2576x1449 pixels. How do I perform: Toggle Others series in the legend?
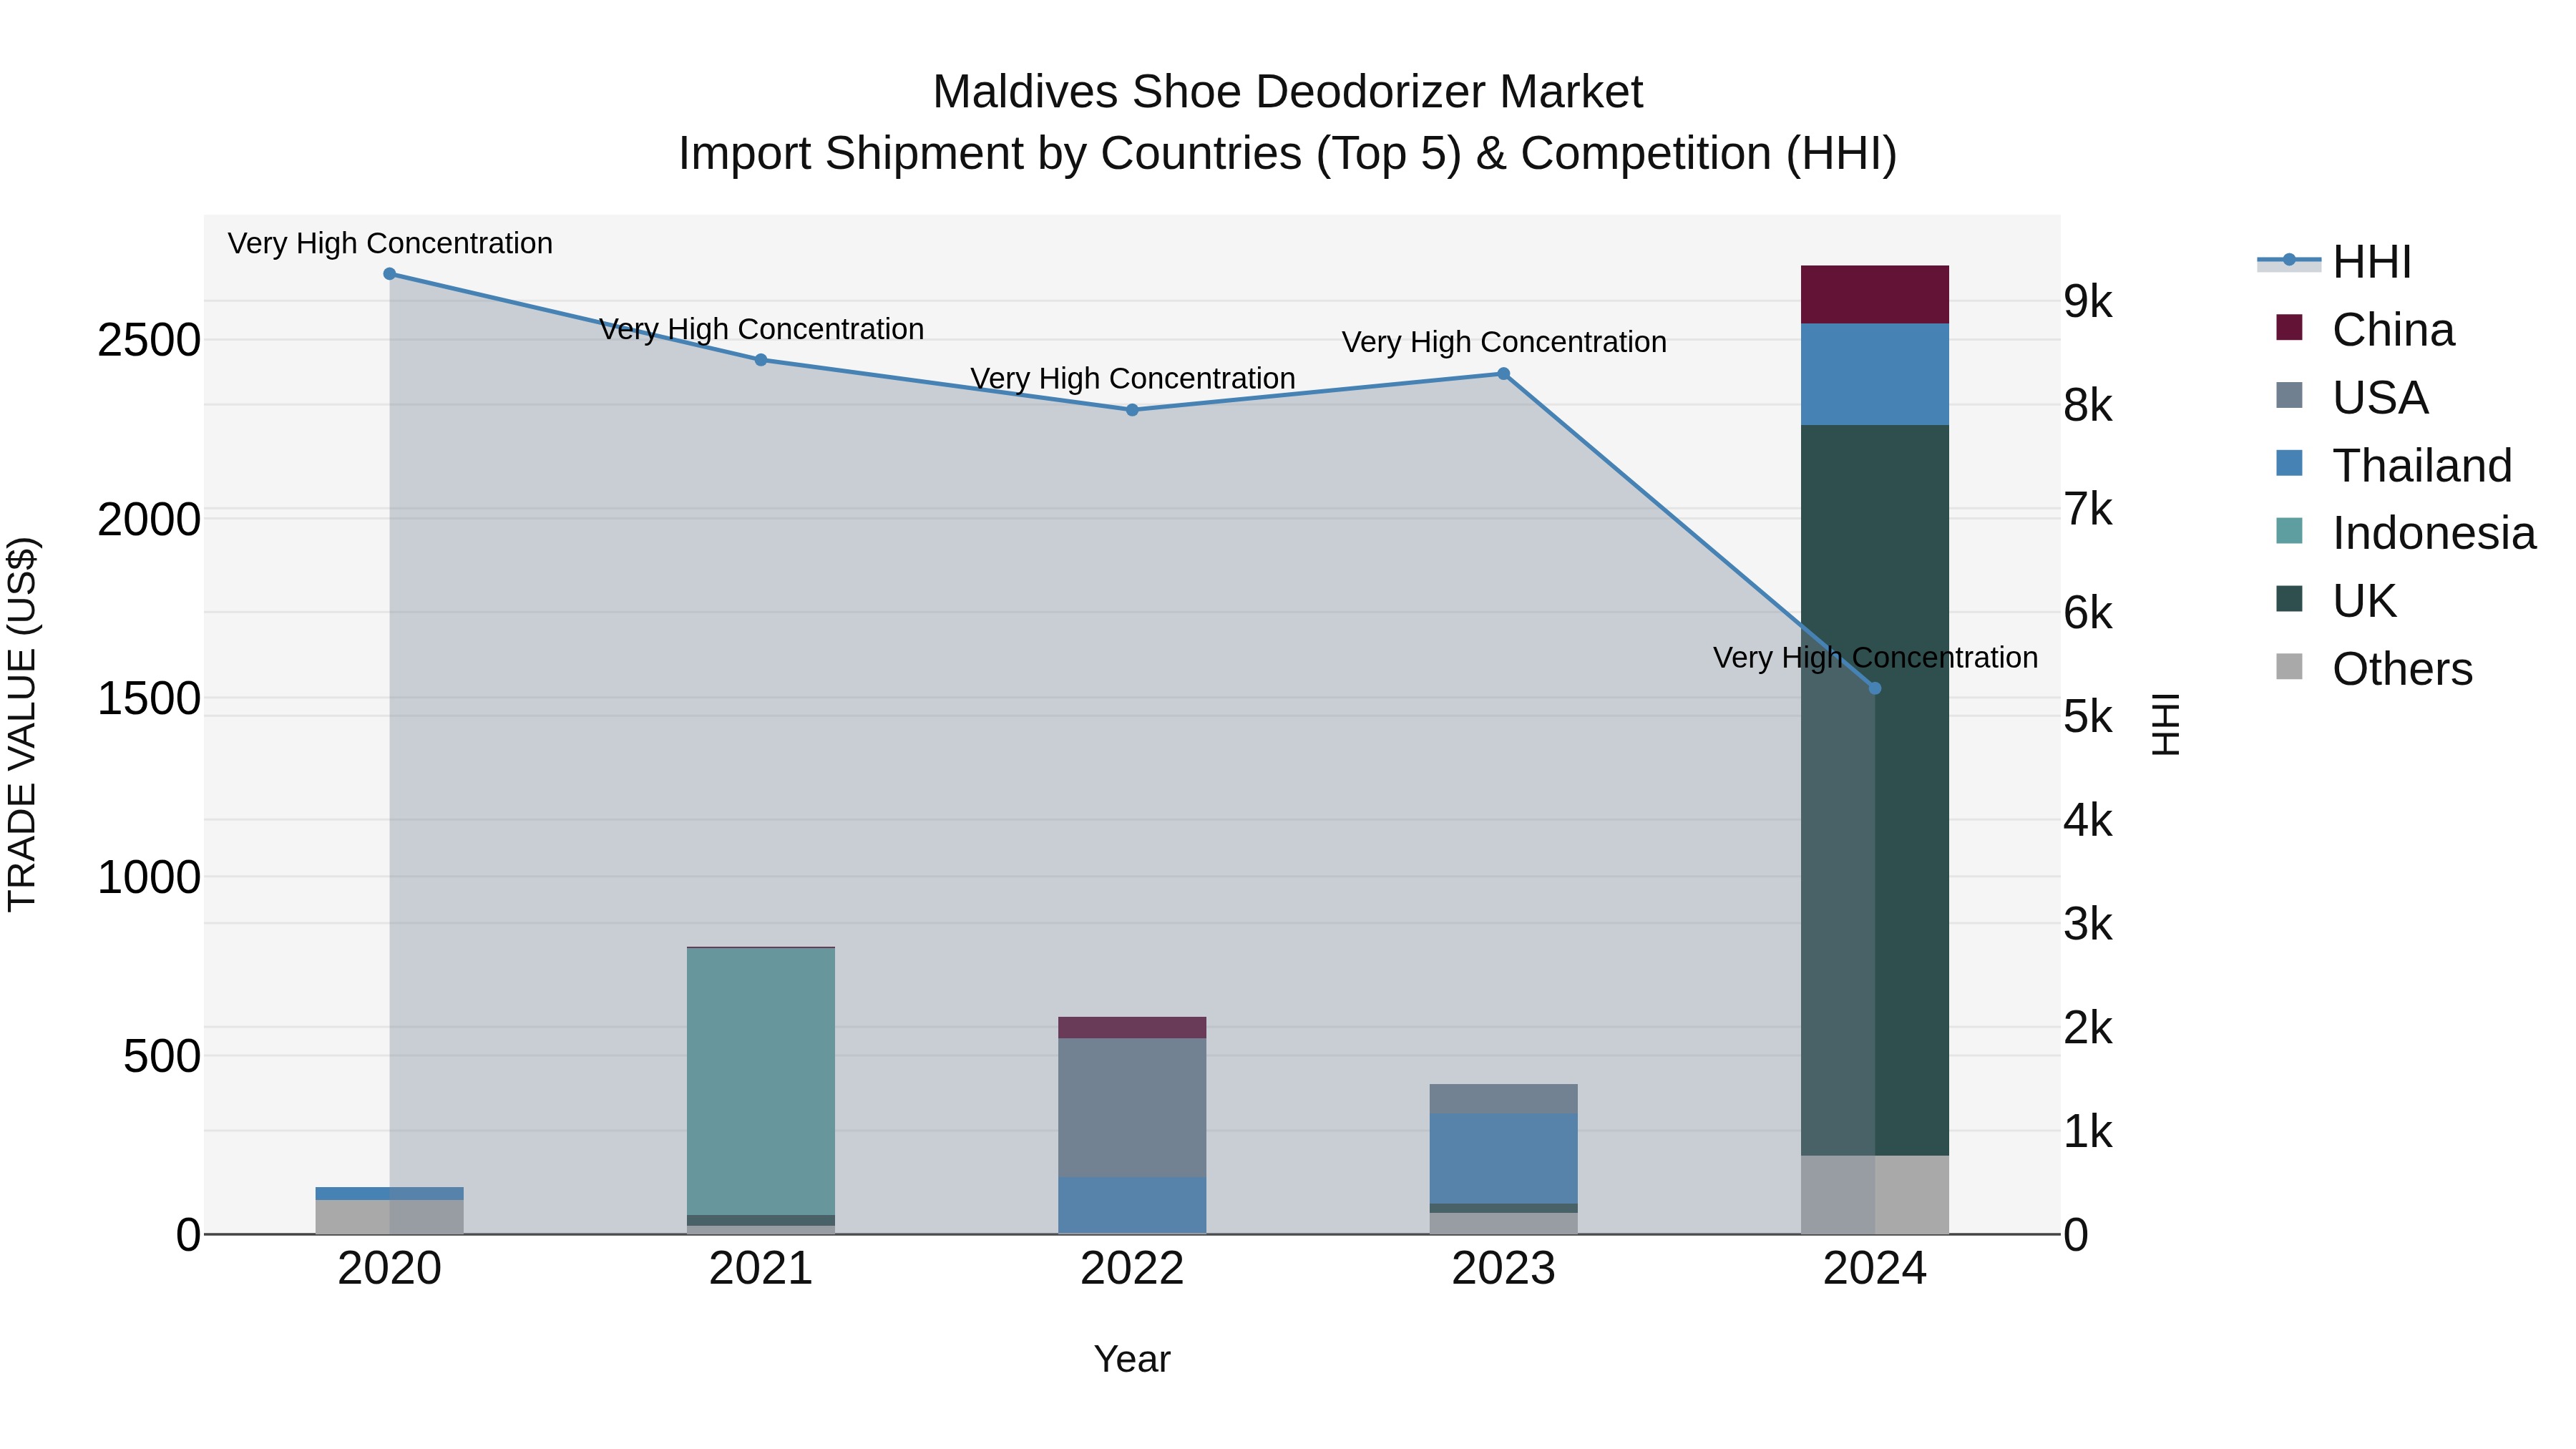click(x=2374, y=669)
